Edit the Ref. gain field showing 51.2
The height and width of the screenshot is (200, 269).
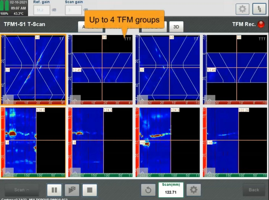(42, 10)
